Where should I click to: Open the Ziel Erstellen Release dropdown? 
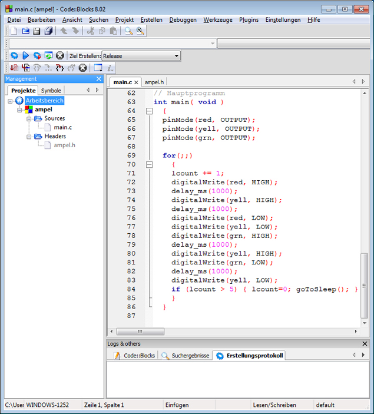(x=141, y=56)
